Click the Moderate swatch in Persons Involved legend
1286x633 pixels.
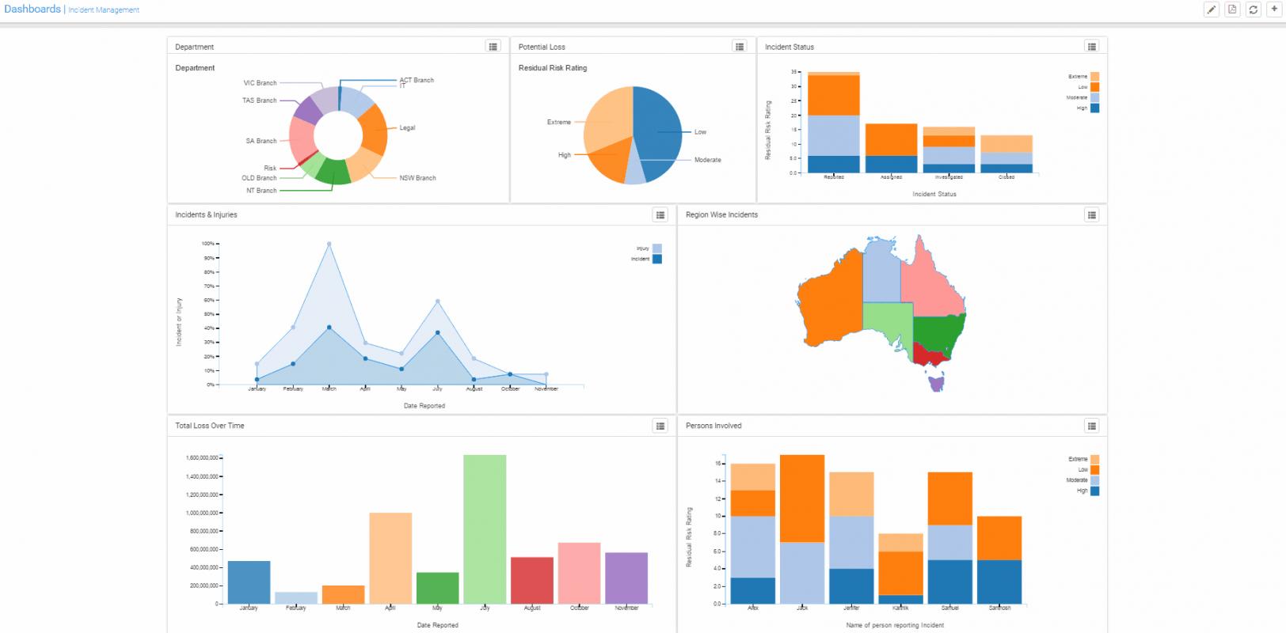click(x=1095, y=480)
